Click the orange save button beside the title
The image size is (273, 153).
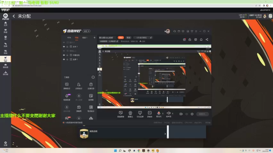coord(121,38)
